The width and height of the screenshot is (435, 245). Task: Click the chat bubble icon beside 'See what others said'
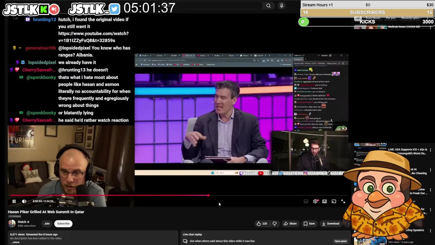[x=185, y=241]
